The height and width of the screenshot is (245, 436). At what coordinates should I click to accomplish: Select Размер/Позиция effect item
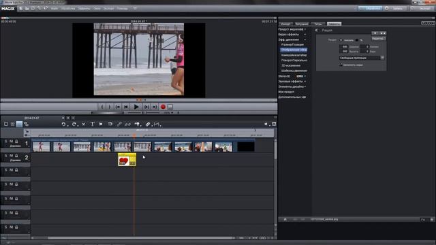point(292,45)
